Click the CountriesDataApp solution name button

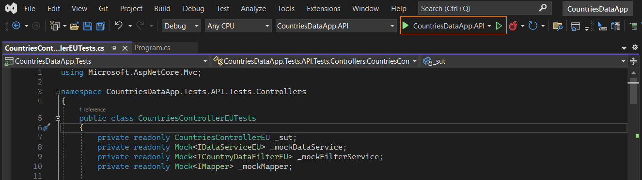tap(597, 9)
